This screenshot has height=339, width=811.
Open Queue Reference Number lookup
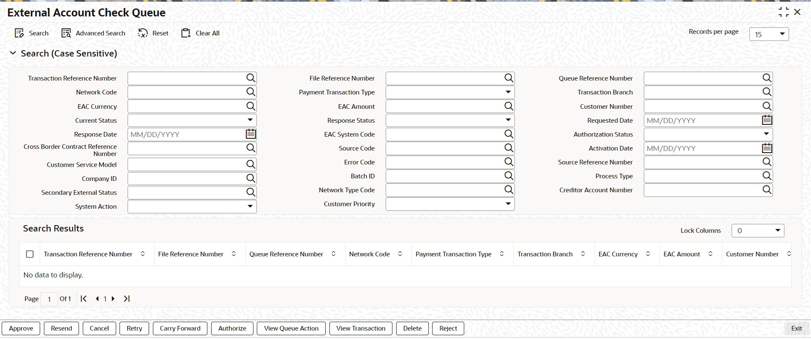[x=767, y=78]
